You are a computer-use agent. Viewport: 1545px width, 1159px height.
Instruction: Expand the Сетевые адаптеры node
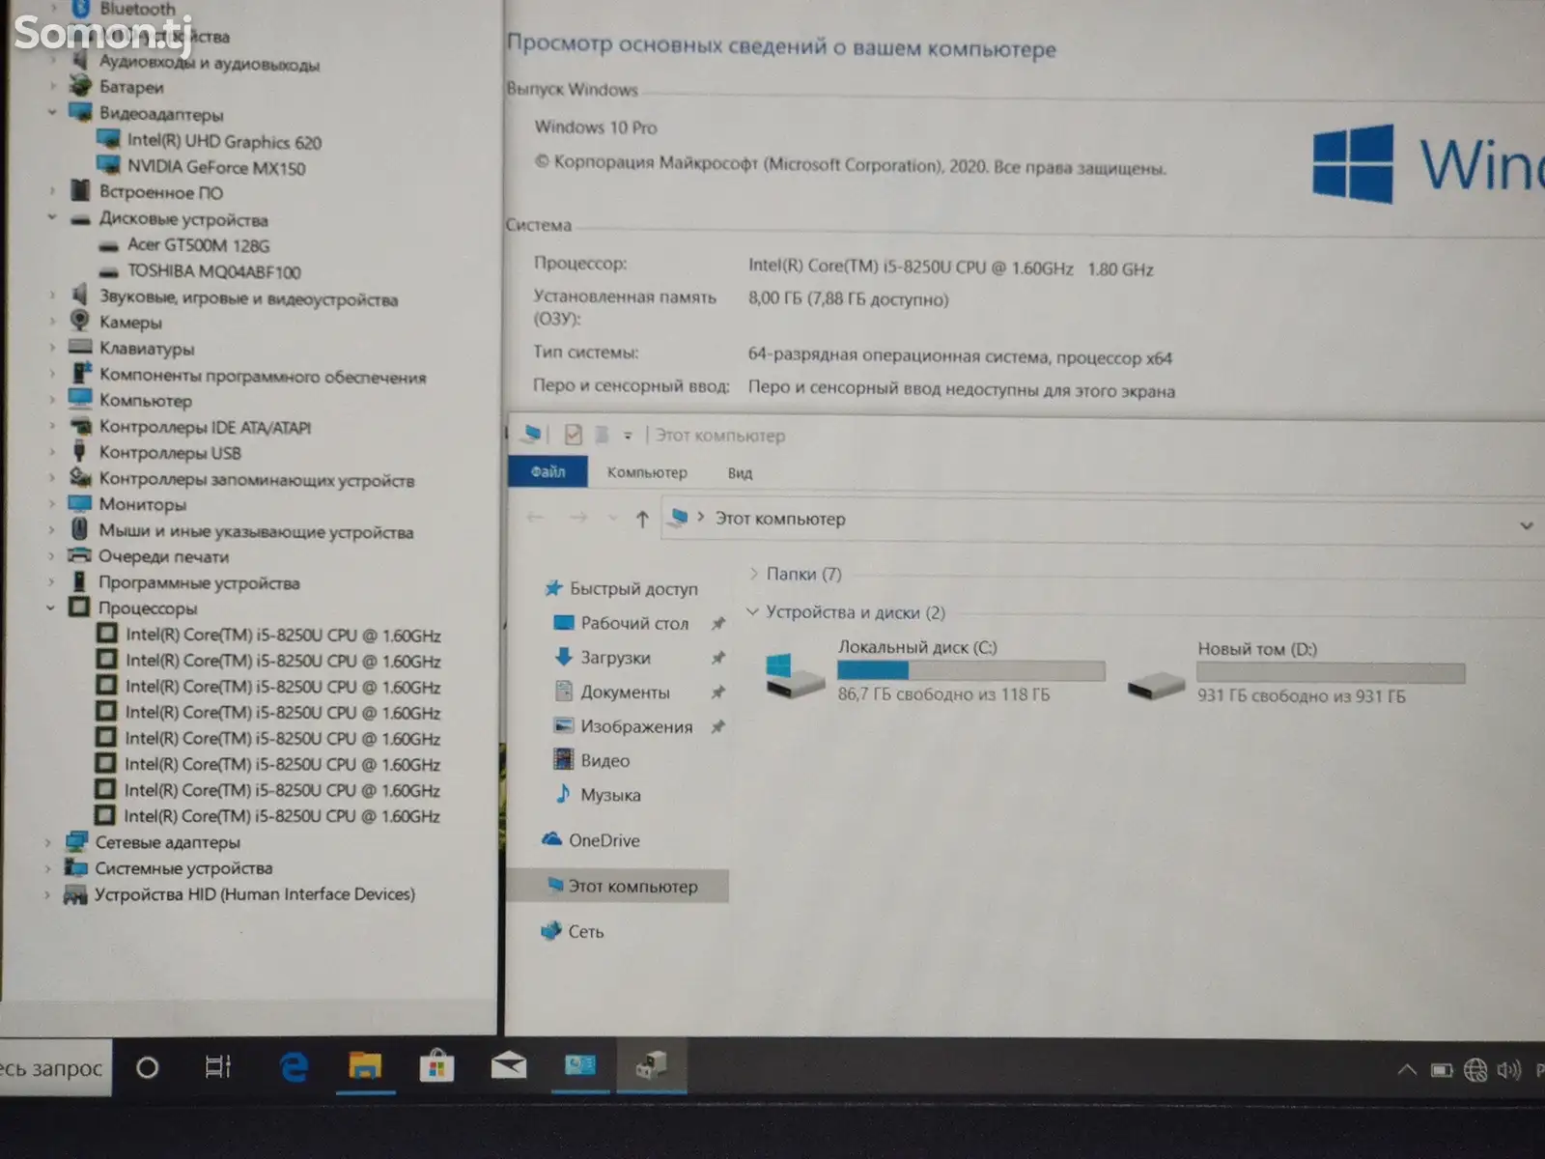[47, 842]
